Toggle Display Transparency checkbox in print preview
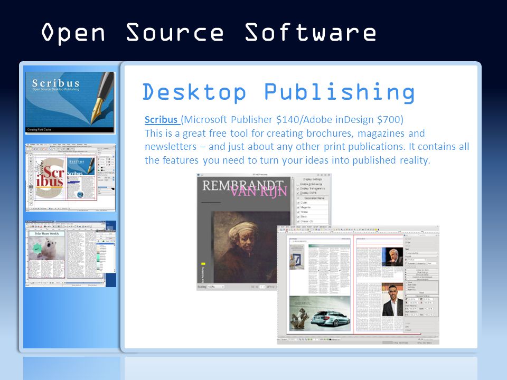The image size is (507, 380). click(298, 188)
